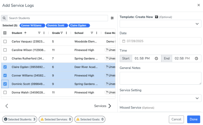Screen dimensions: 203x125
Task: Click the School column header label
Action: coord(79,33)
